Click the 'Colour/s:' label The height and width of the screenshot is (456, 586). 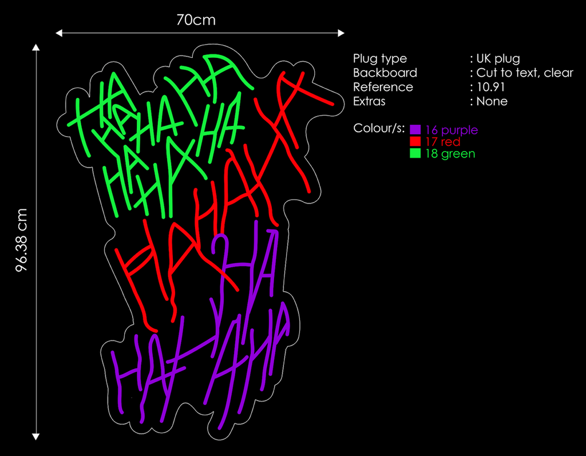pyautogui.click(x=379, y=128)
